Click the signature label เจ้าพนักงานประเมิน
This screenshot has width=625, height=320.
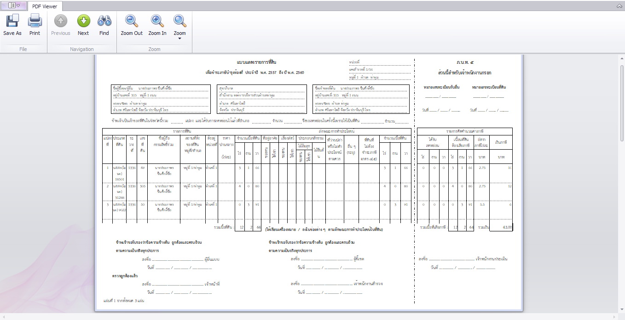[492, 259]
